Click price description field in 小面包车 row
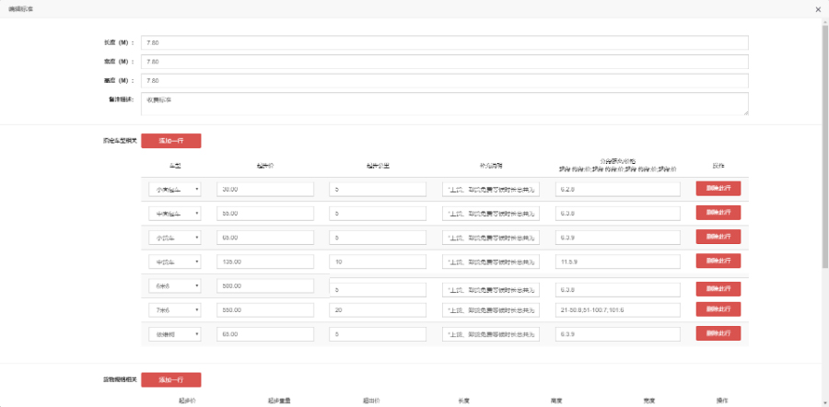This screenshot has height=407, width=829. [x=491, y=190]
